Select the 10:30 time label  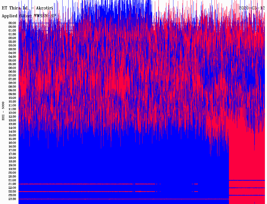coord(12,101)
